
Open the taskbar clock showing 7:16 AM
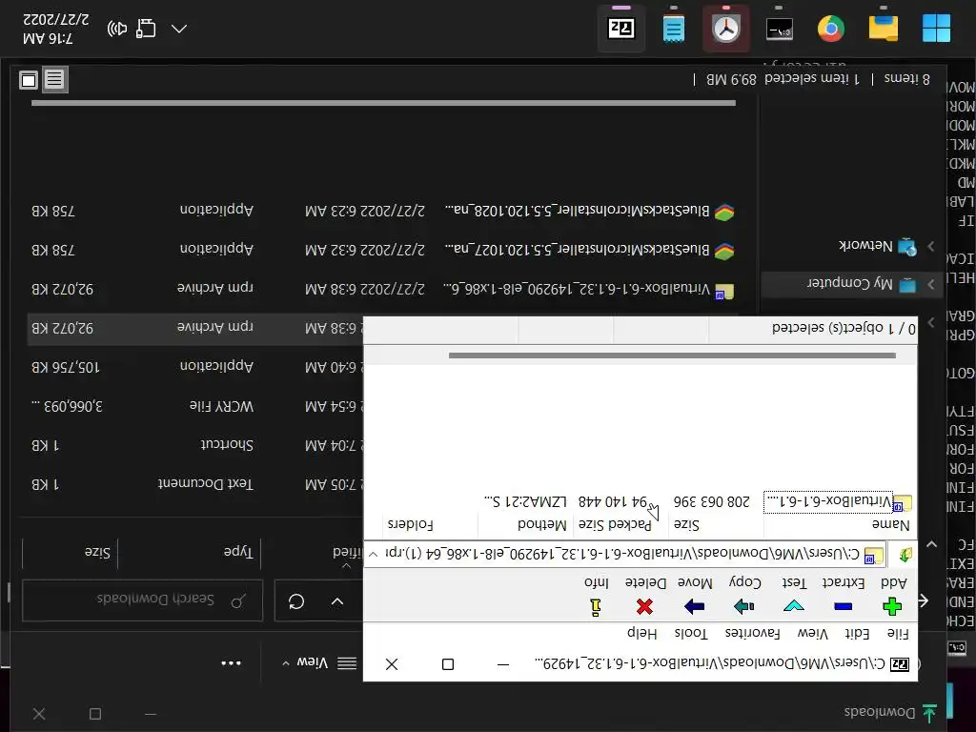(x=55, y=29)
